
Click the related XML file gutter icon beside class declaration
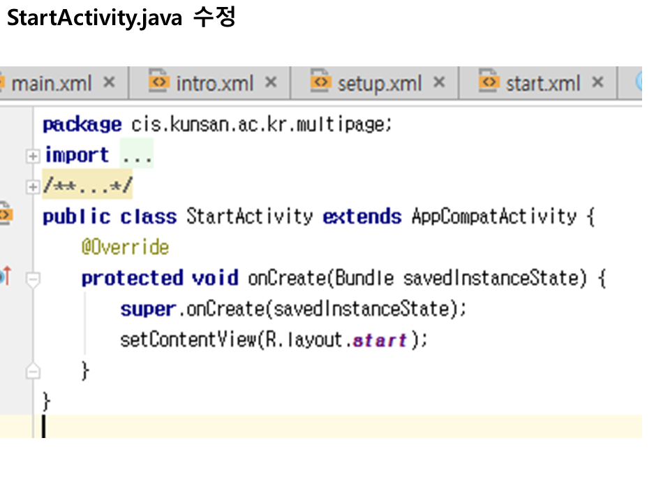tap(6, 214)
